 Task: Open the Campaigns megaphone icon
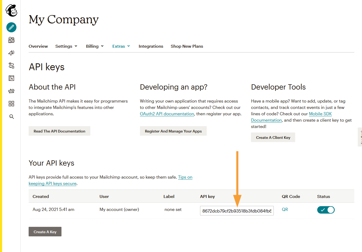click(11, 53)
